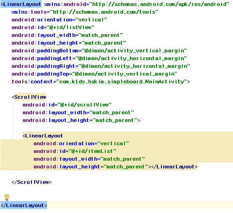Click the android:id="@+id/listView" attribute
The height and width of the screenshot is (213, 233).
click(x=53, y=27)
